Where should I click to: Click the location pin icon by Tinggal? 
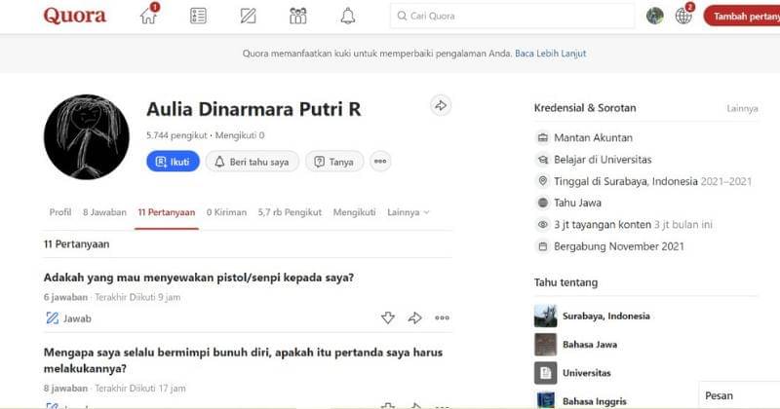(x=543, y=181)
